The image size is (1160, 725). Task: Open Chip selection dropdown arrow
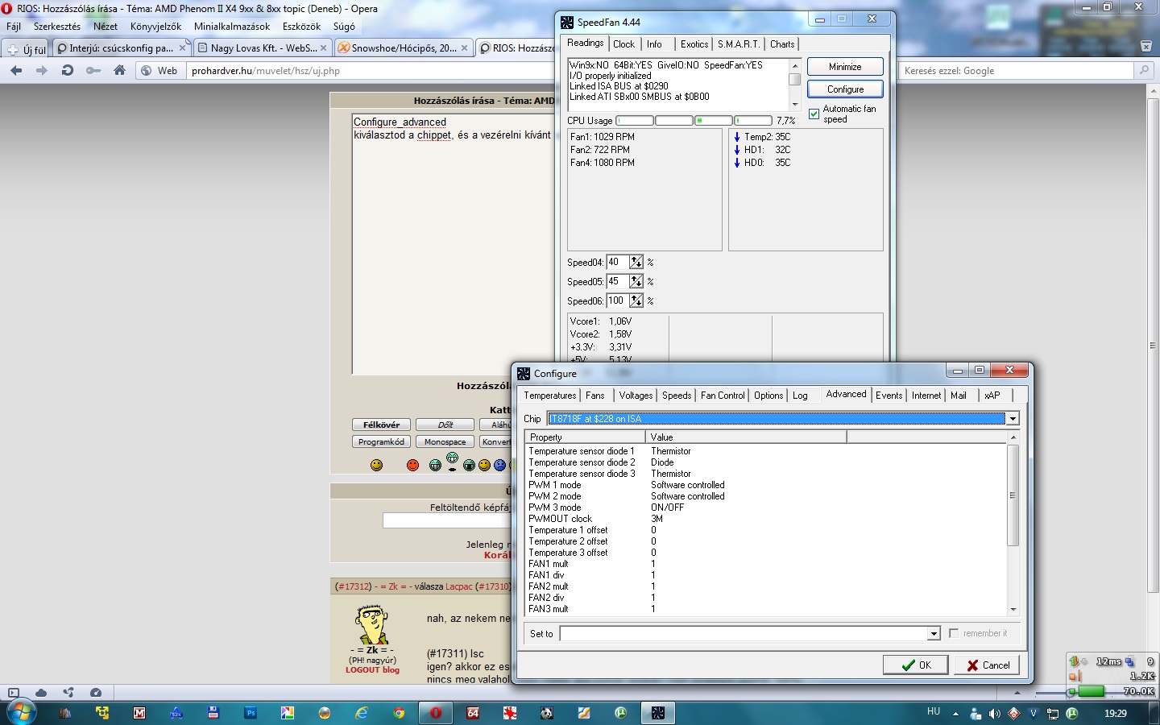tap(1013, 419)
